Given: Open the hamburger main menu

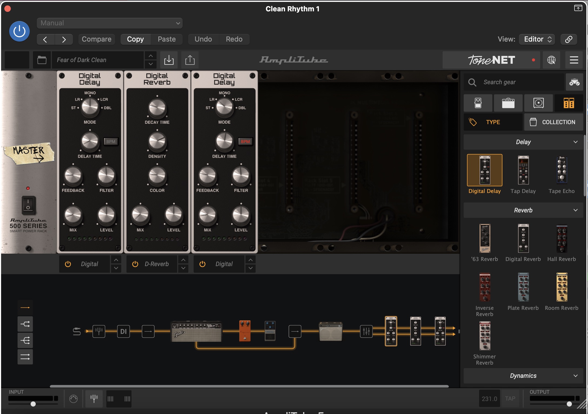Looking at the screenshot, I should (574, 60).
